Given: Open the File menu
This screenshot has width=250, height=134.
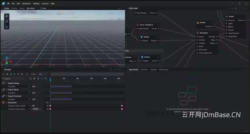Looking at the screenshot, I should 13,4.
